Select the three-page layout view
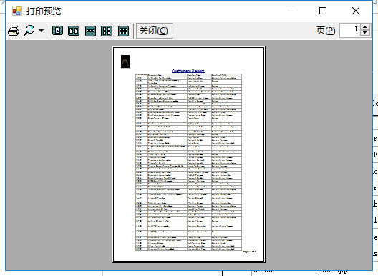This screenshot has width=378, height=276. click(90, 31)
